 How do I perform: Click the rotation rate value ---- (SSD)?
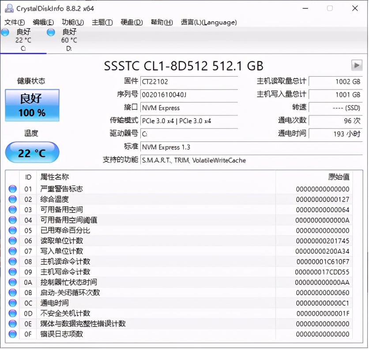335,108
